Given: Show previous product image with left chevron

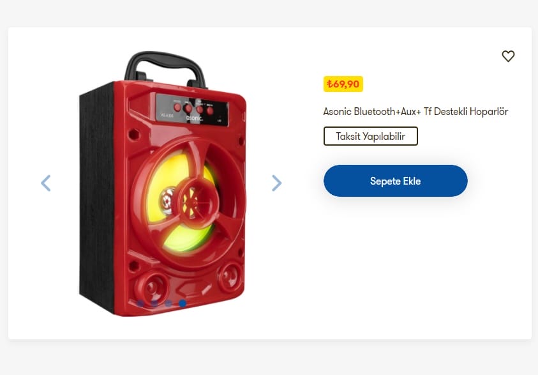Looking at the screenshot, I should 46,183.
